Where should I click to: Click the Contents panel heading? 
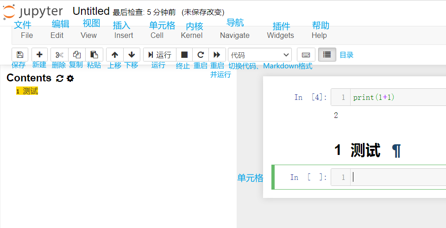tap(29, 78)
